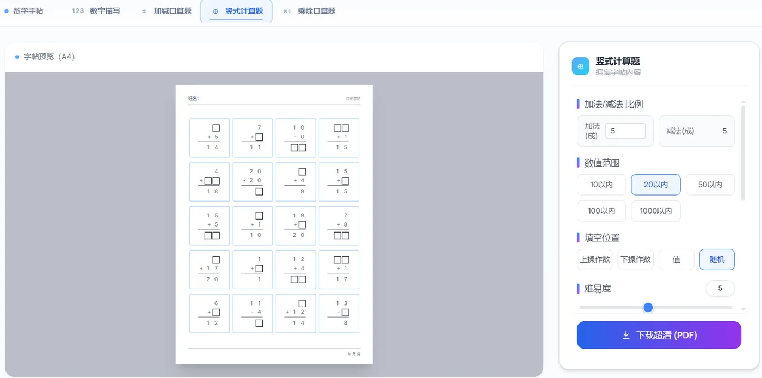Click the small down arrow under the settings scrollbar
Viewport: 762px width, 378px height.
coord(743,309)
